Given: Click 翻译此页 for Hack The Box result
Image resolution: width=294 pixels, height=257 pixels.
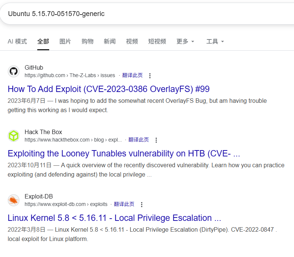Looking at the screenshot, I should (x=139, y=140).
